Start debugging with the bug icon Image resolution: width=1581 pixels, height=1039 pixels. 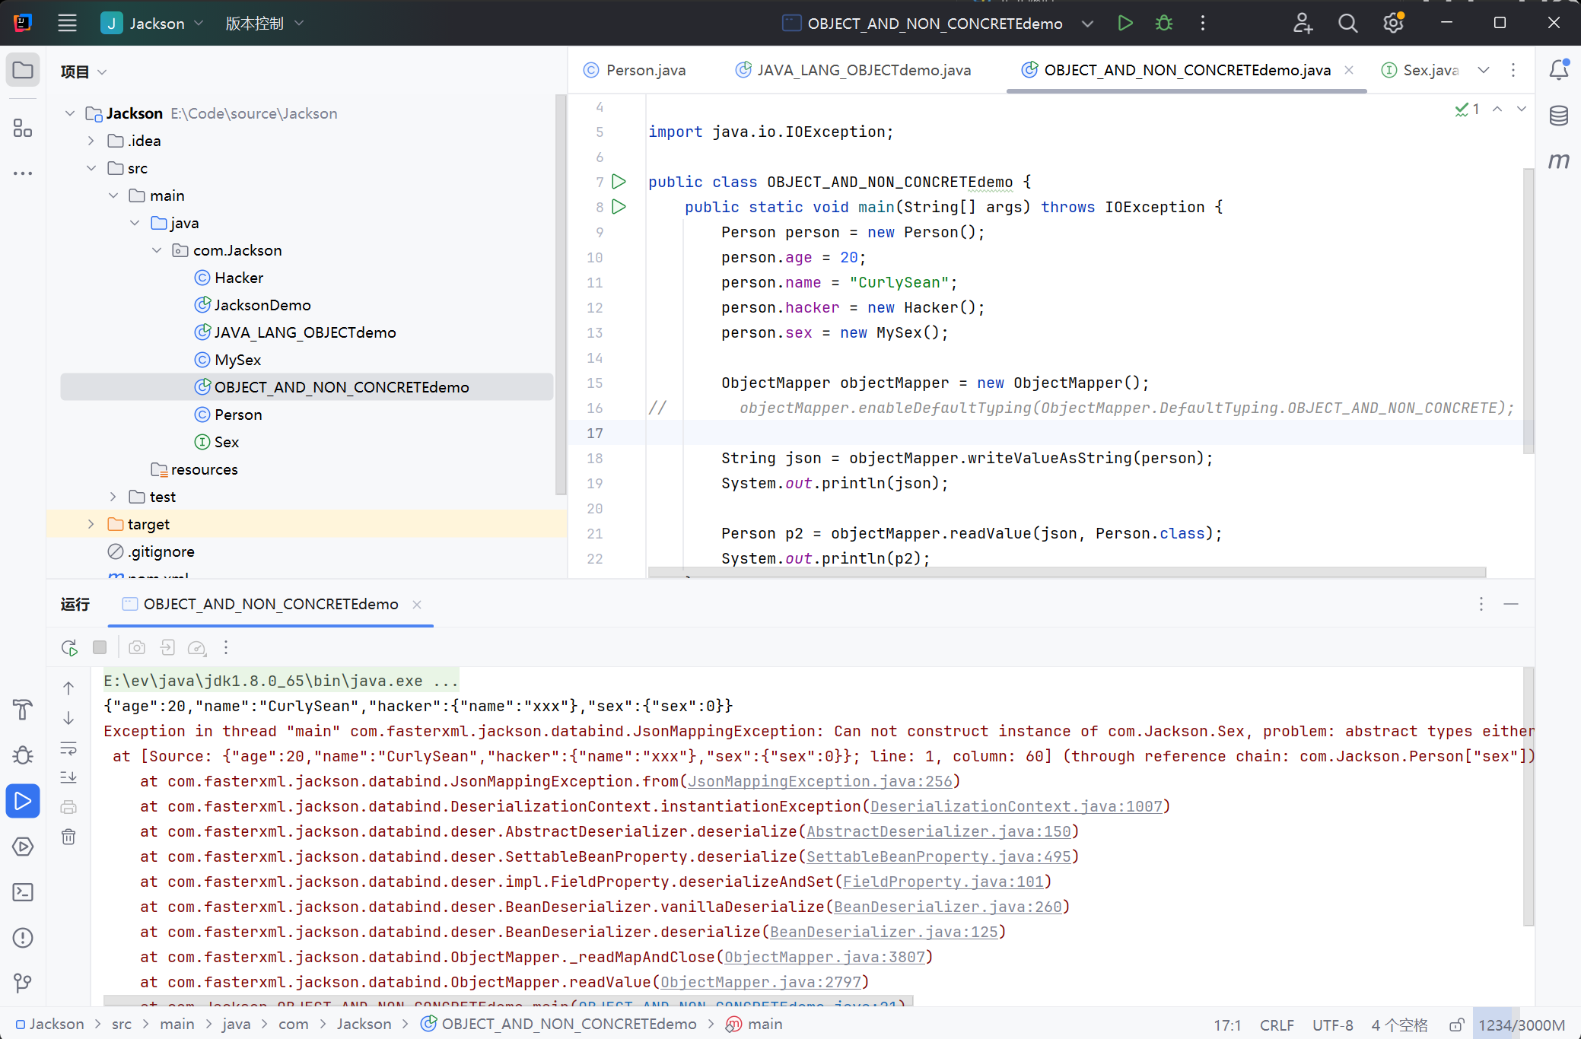[x=1164, y=23]
